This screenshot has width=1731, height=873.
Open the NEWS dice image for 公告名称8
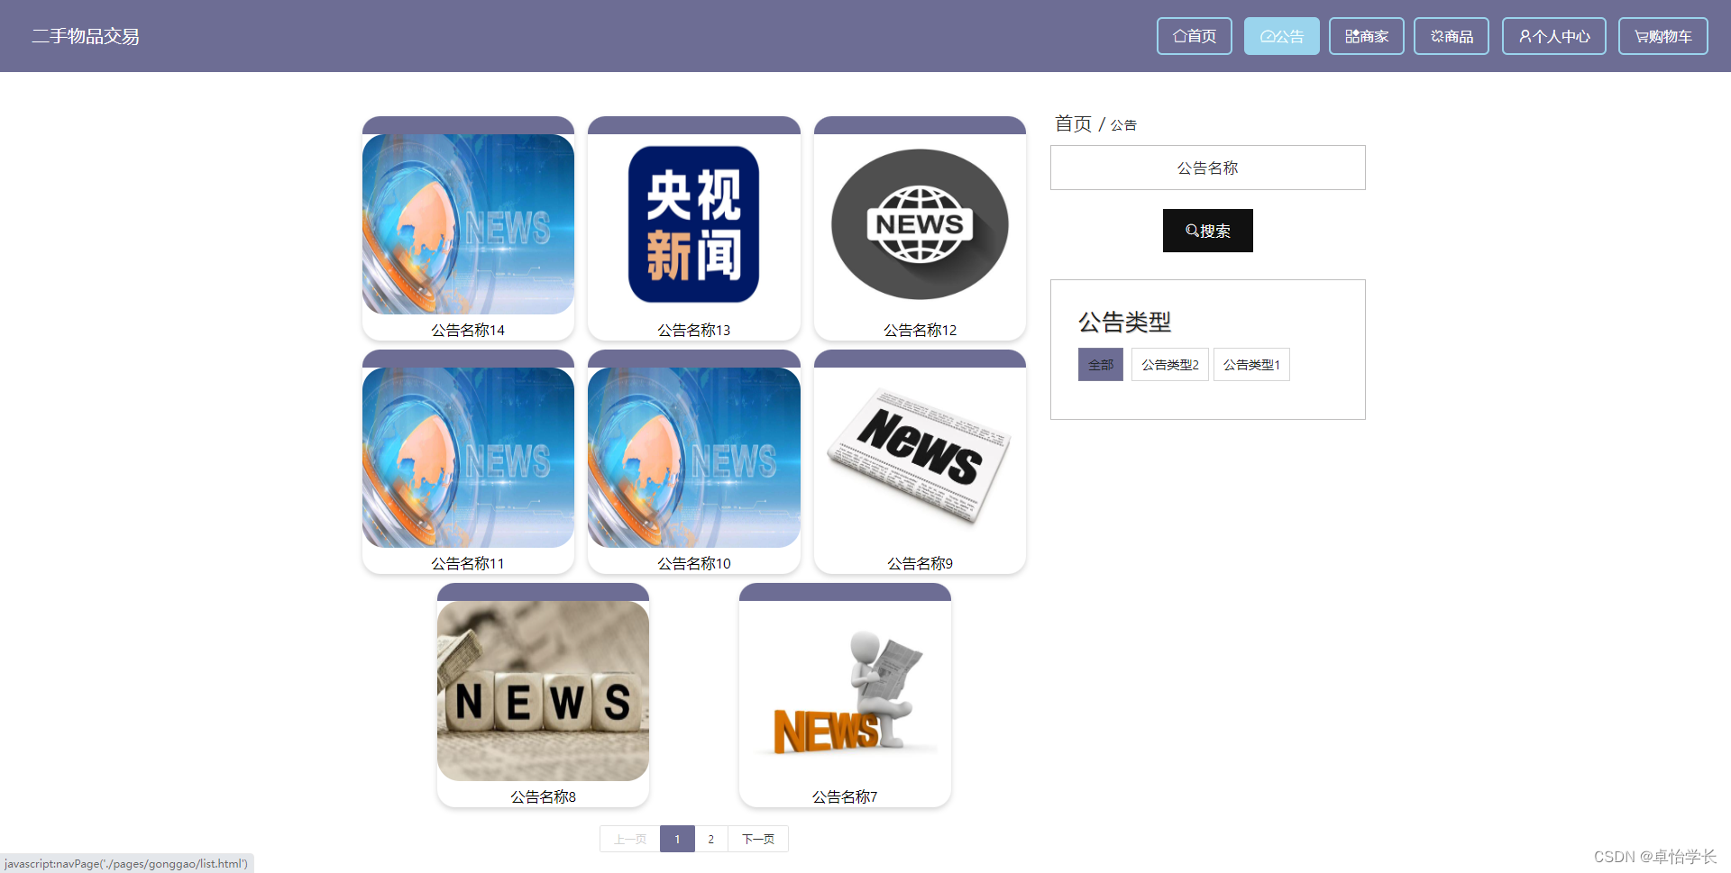543,691
